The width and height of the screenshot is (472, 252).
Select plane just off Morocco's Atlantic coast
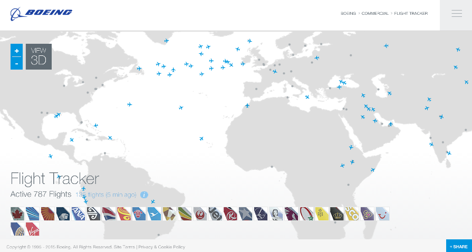point(247,105)
